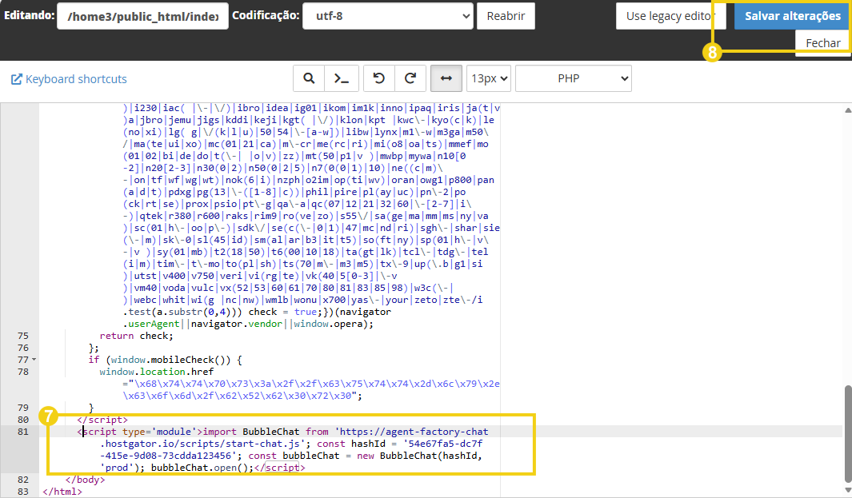Click 'navigator.vendor' in the code
852x498 pixels.
pyautogui.click(x=236, y=324)
